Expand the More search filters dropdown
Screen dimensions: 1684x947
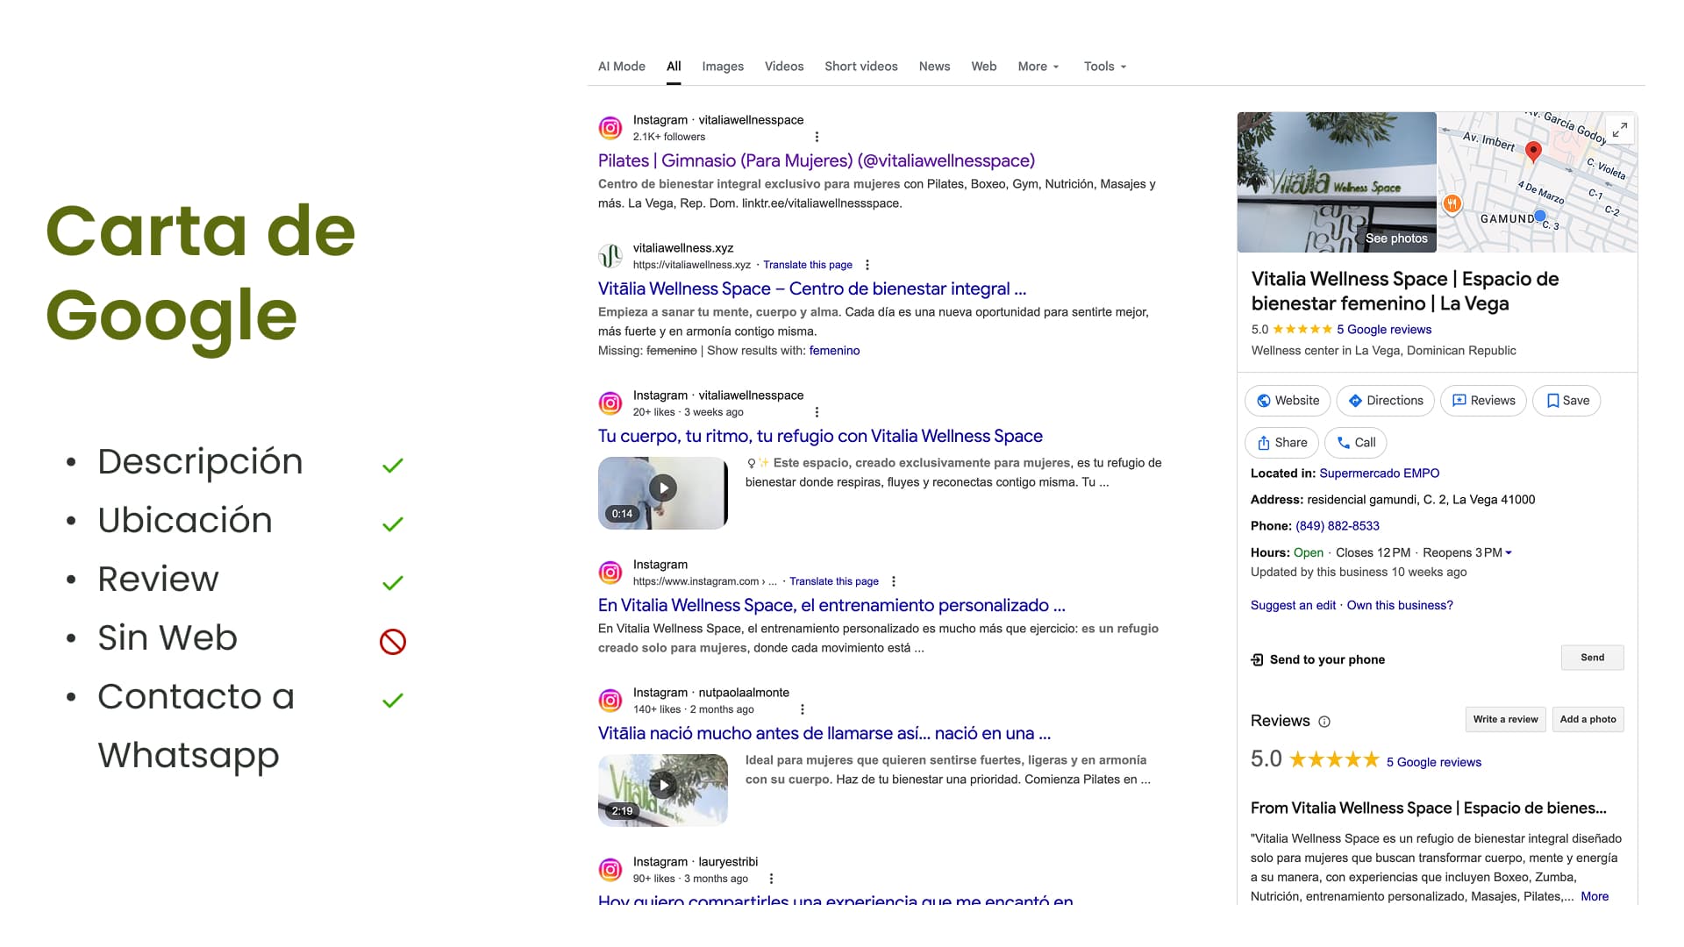coord(1038,67)
